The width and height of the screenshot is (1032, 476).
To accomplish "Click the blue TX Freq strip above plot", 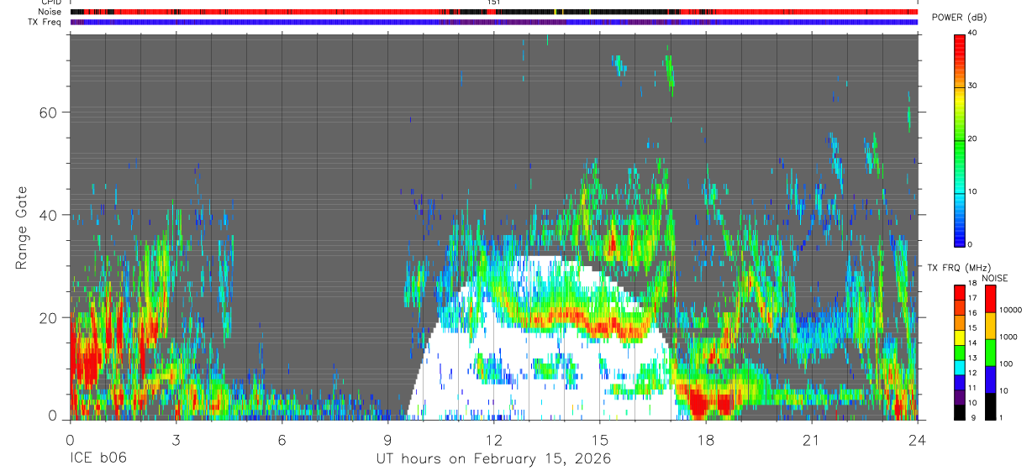I will pyautogui.click(x=493, y=22).
